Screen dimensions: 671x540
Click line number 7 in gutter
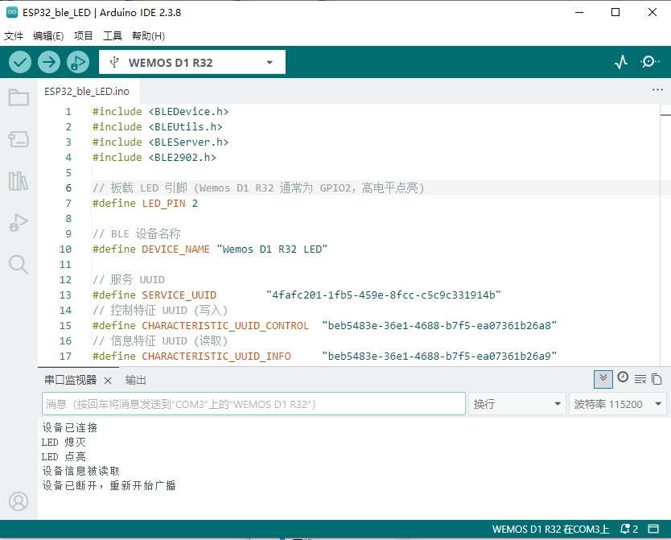tap(68, 204)
